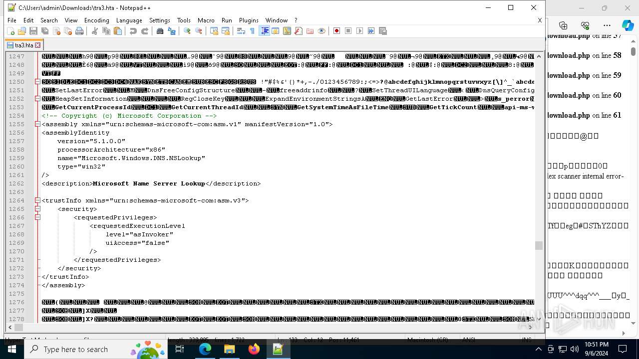639x359 pixels.
Task: Open the Language menu
Action: (129, 20)
